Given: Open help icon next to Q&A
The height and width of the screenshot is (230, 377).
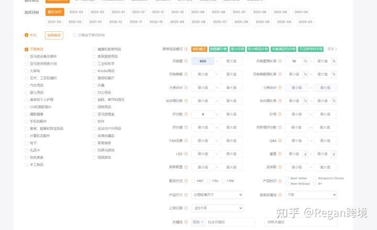Looking at the screenshot, I should (x=280, y=140).
